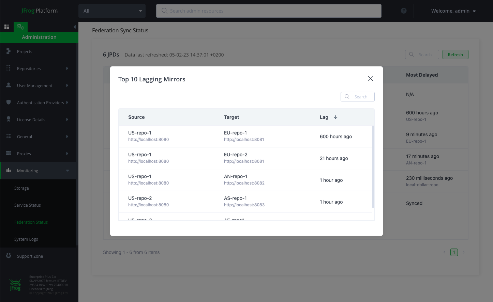This screenshot has height=302, width=493.
Task: Go to the previous results page arrow
Action: [444, 252]
